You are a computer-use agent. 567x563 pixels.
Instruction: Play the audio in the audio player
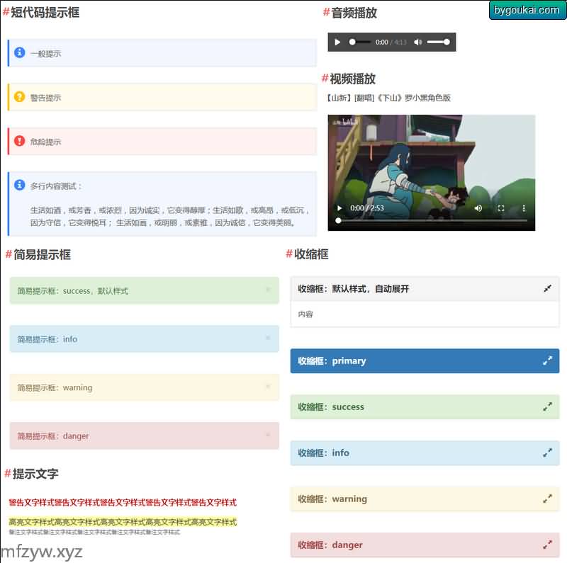coord(337,42)
